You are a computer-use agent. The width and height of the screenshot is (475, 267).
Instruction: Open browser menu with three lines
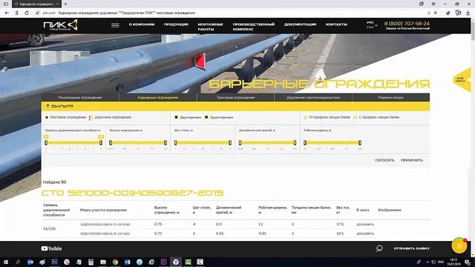(433, 4)
